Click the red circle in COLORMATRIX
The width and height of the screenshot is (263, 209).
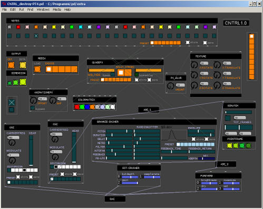coord(77,107)
